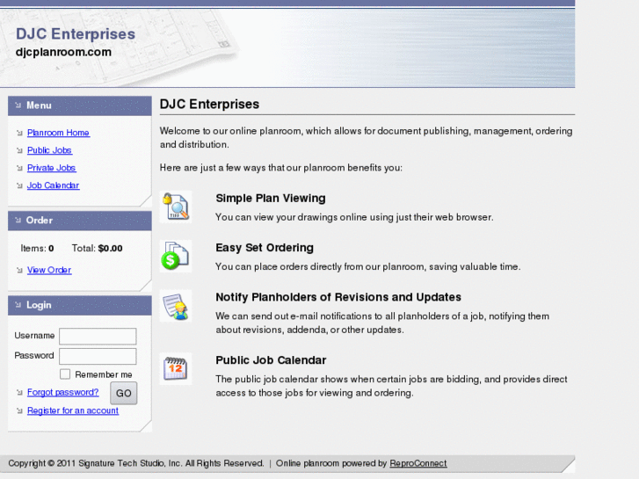The image size is (639, 479).
Task: Click the Simple Plan Viewing heading
Action: pyautogui.click(x=271, y=198)
